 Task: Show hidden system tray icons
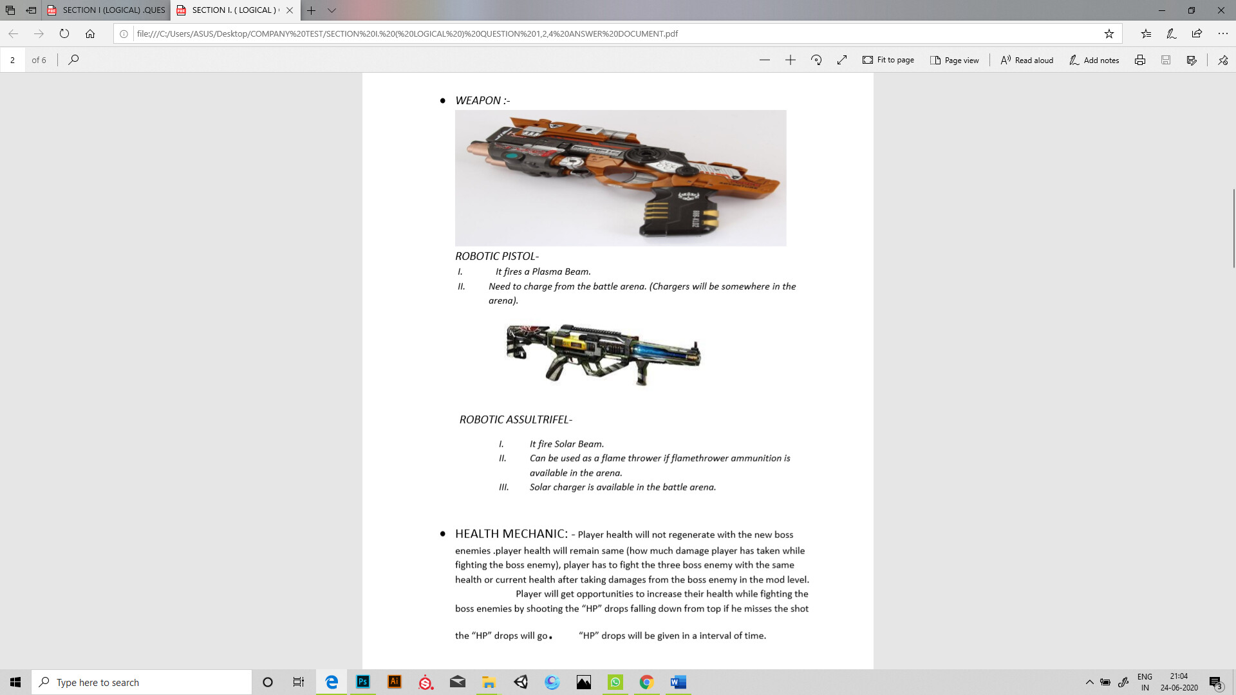1089,682
